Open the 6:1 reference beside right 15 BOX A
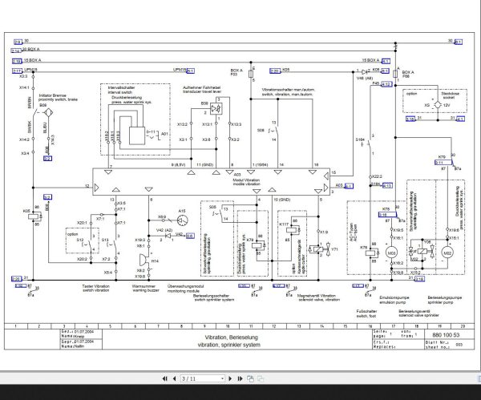Viewport: 481px width, 400px height. pos(386,61)
